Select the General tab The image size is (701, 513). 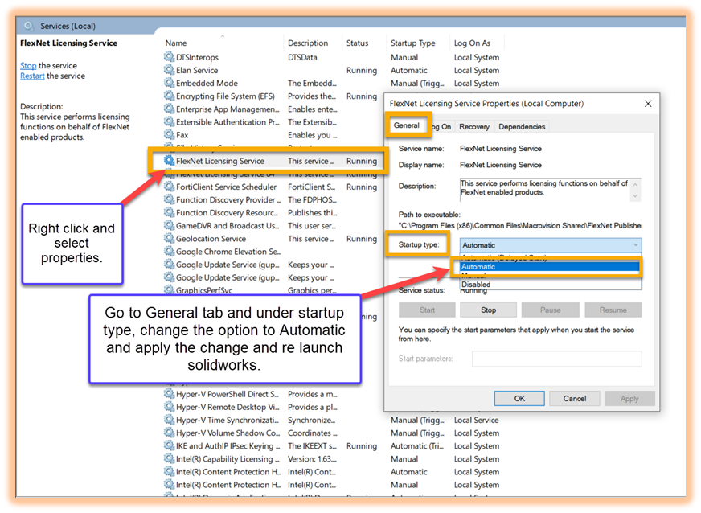(x=406, y=125)
